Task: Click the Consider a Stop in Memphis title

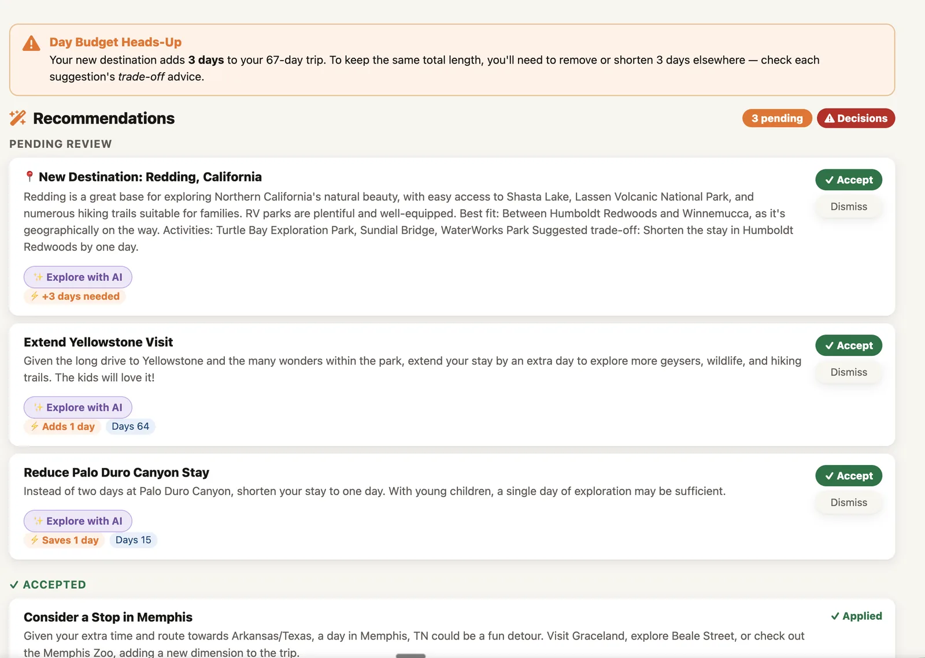Action: click(x=108, y=617)
